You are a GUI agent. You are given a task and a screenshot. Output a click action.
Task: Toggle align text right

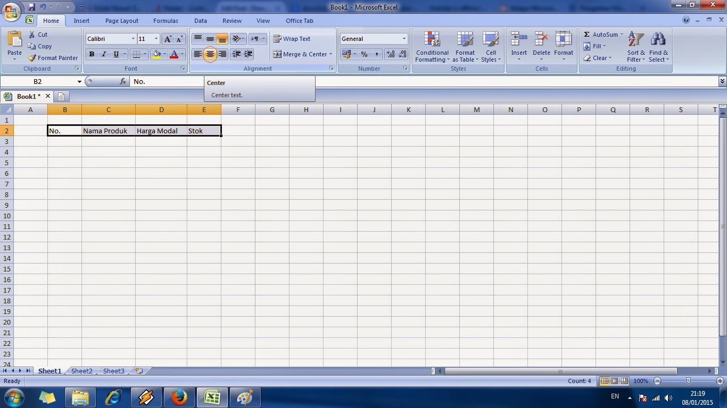tap(222, 54)
